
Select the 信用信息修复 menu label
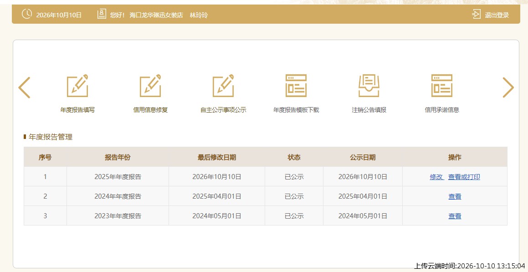[x=150, y=110]
